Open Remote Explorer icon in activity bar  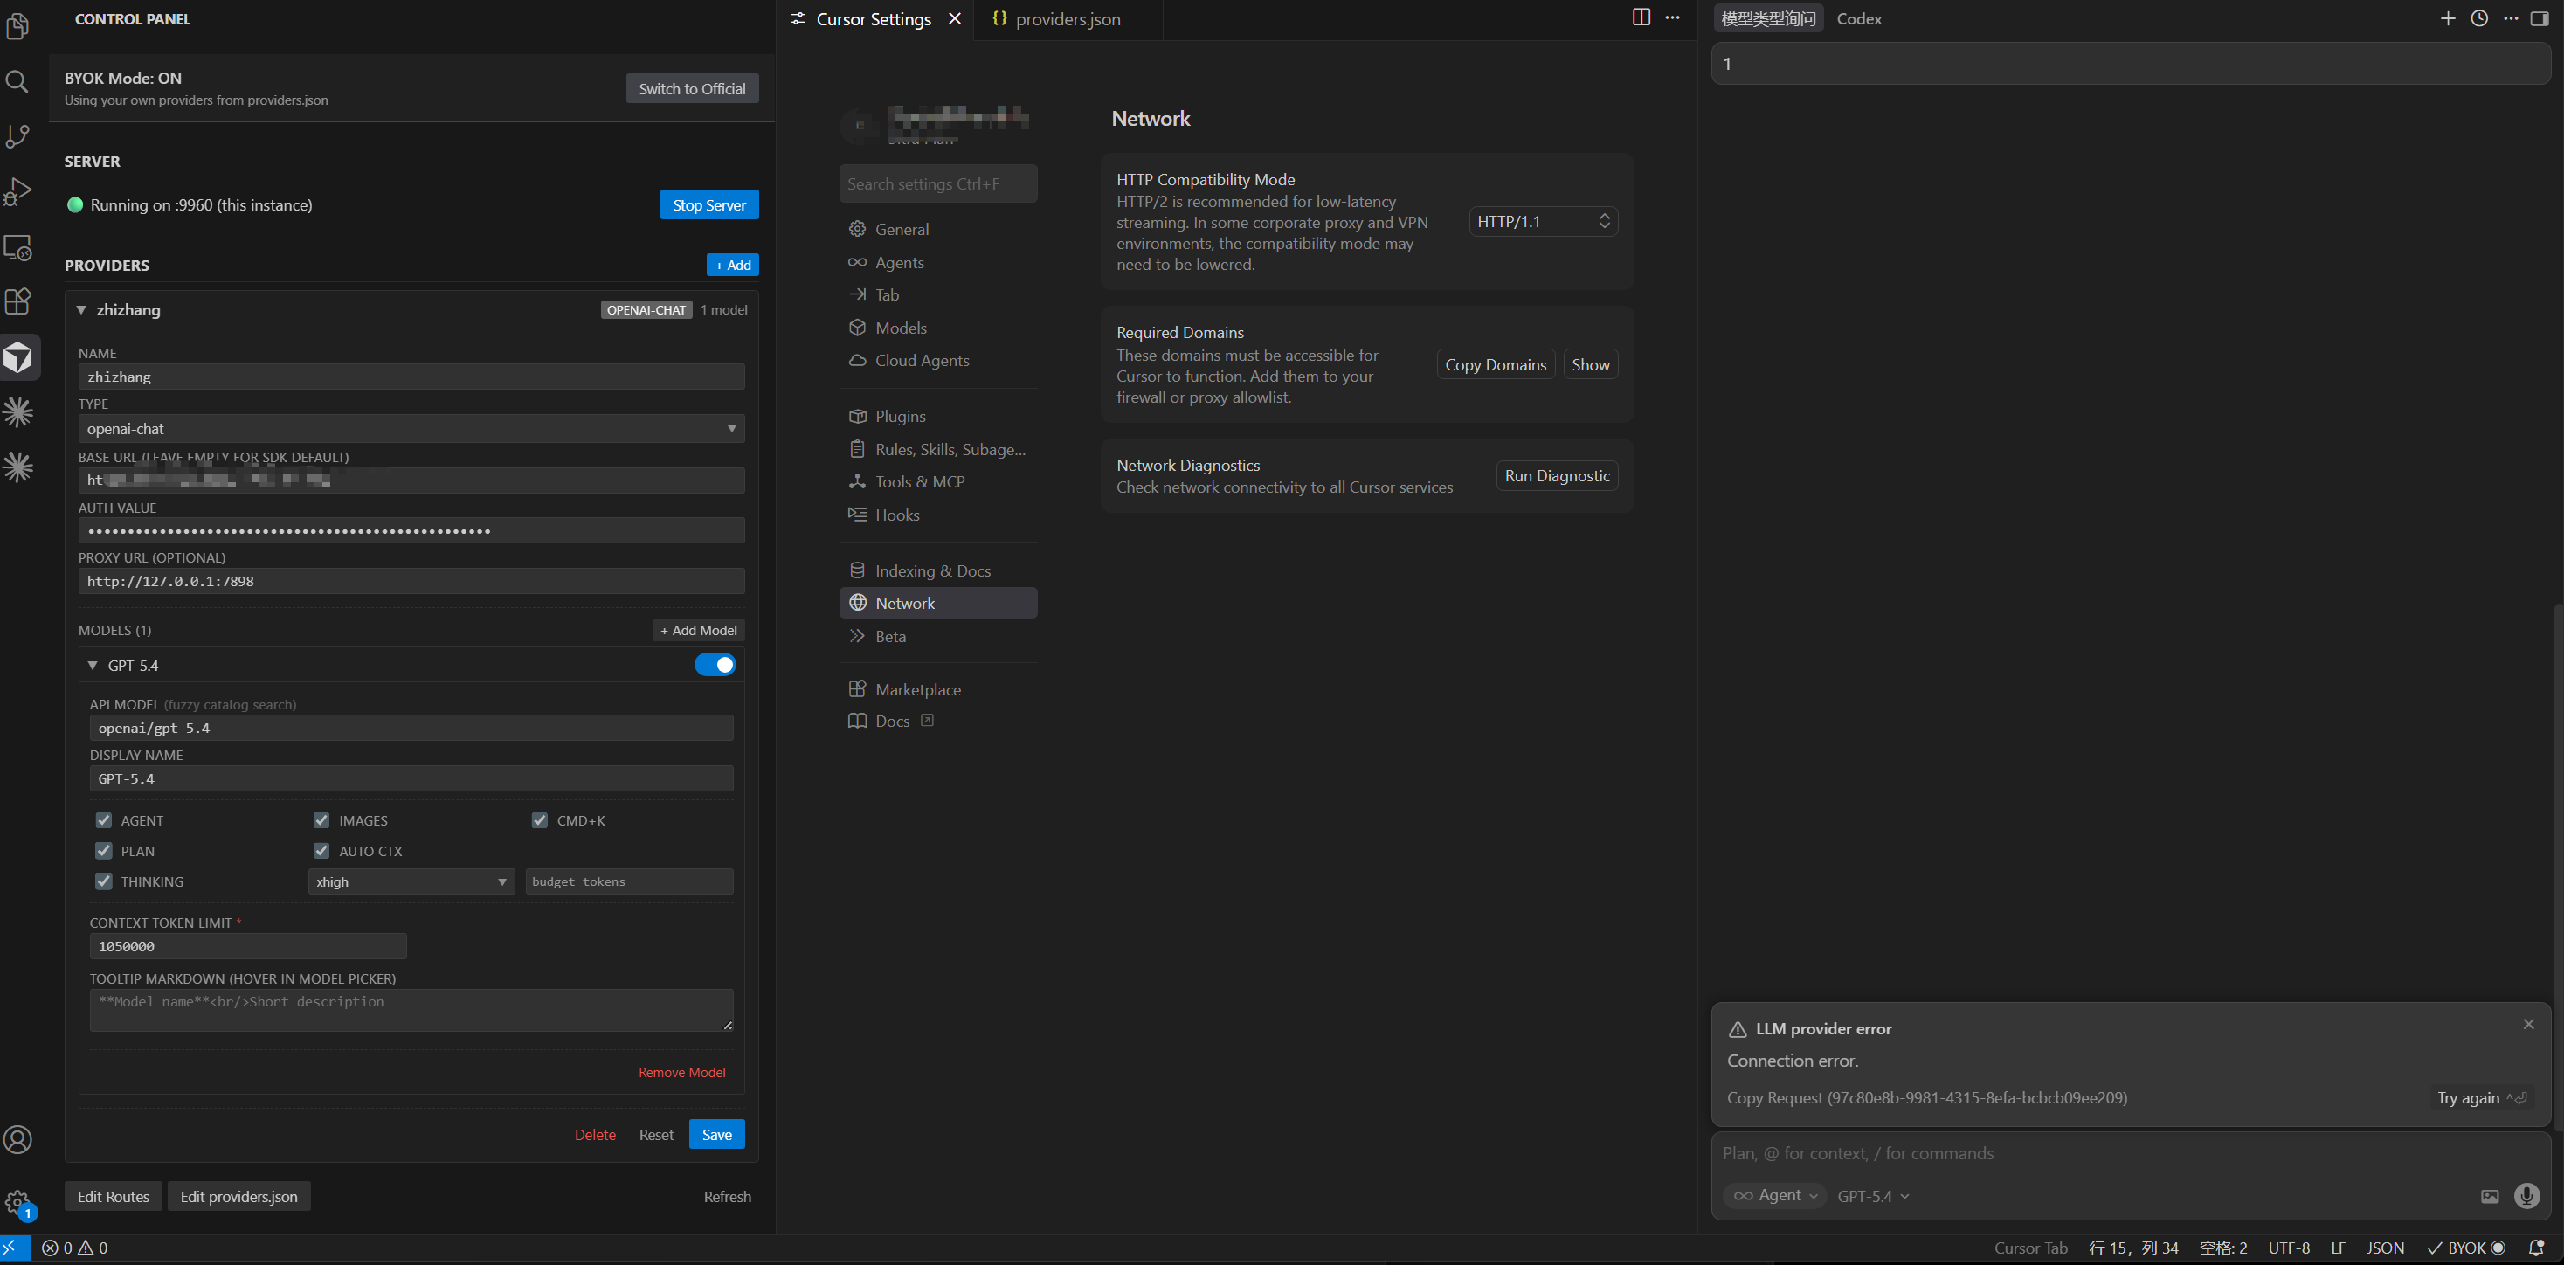pyautogui.click(x=18, y=247)
